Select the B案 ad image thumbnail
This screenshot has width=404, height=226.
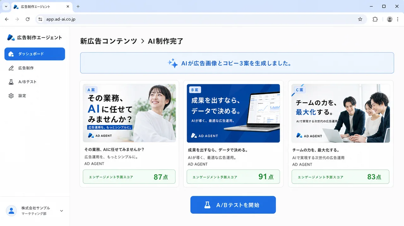point(233,113)
